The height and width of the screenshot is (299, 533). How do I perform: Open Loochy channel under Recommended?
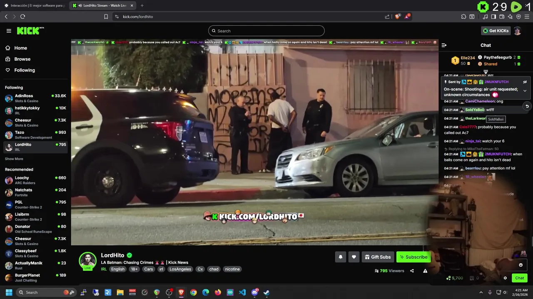pos(35,180)
